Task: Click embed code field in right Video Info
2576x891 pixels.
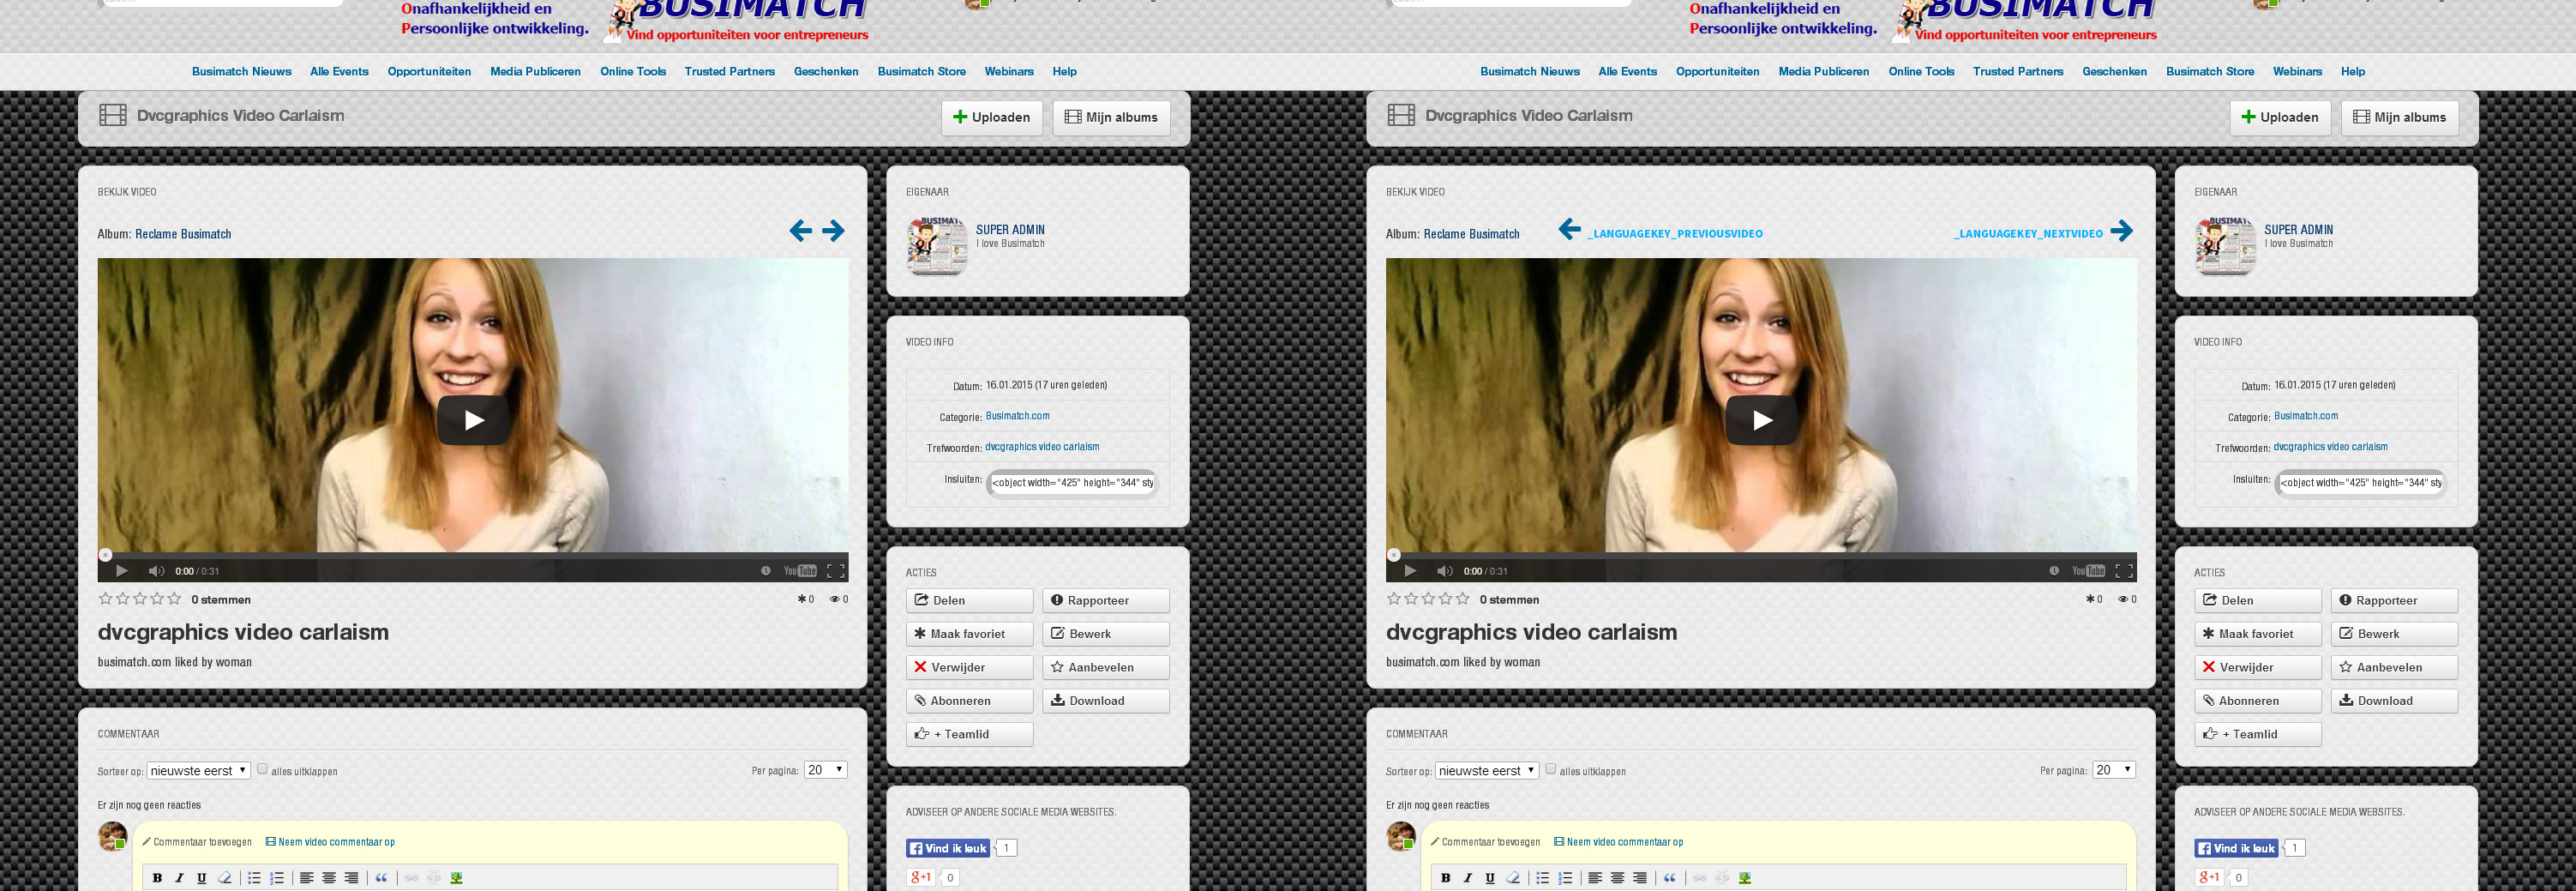Action: point(2359,483)
